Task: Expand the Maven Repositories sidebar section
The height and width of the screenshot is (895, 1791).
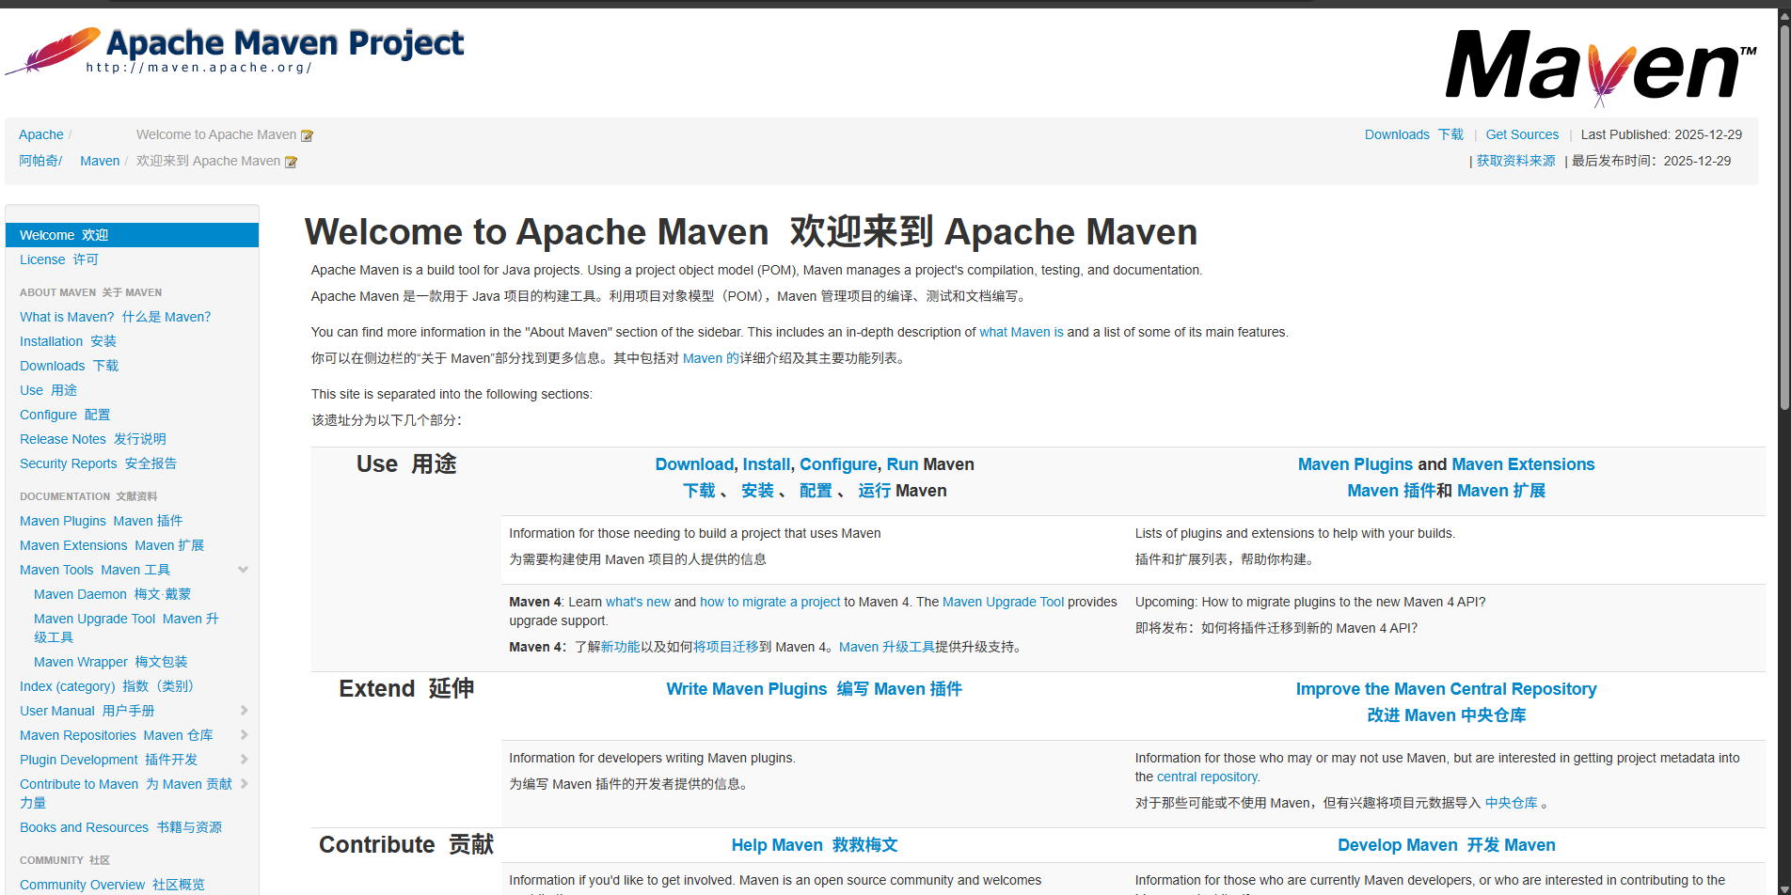Action: pos(244,735)
